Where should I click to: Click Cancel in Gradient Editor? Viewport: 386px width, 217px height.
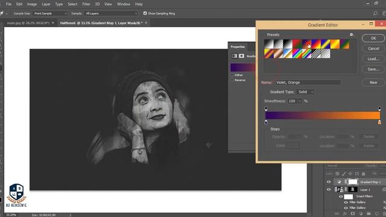(x=373, y=48)
